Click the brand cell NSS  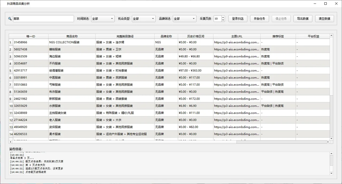(166, 42)
